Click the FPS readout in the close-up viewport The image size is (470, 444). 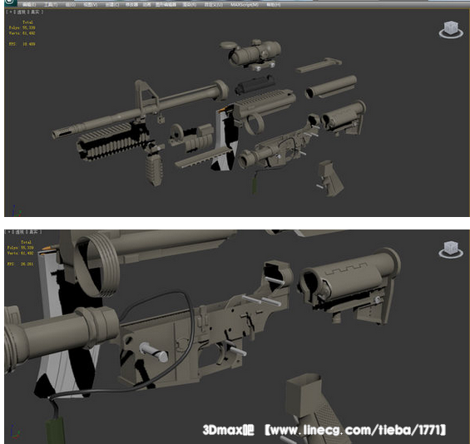pos(20,264)
